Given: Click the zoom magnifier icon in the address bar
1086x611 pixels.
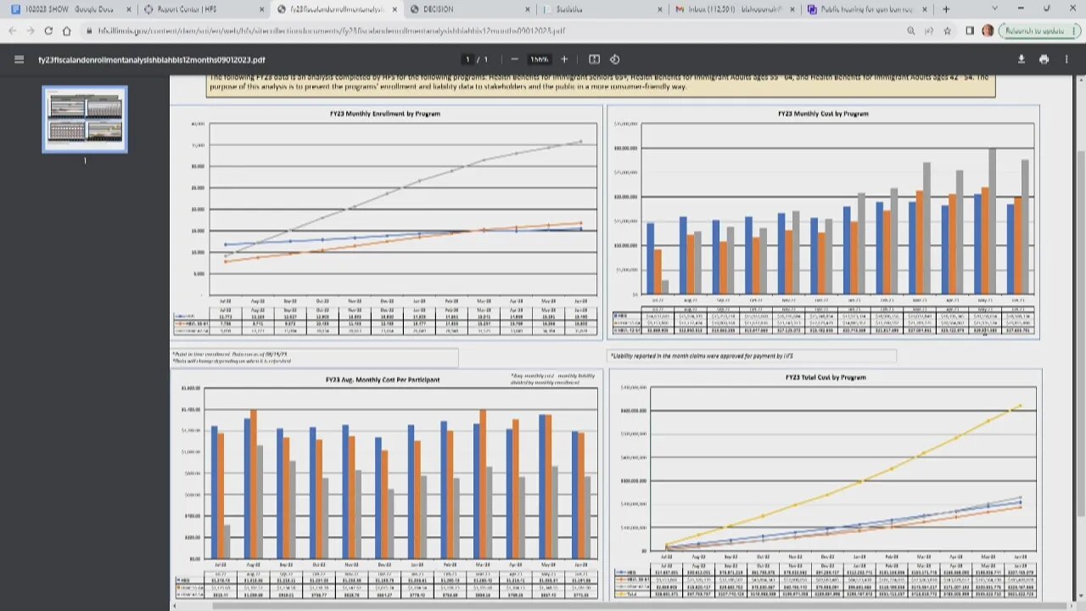Looking at the screenshot, I should click(911, 31).
